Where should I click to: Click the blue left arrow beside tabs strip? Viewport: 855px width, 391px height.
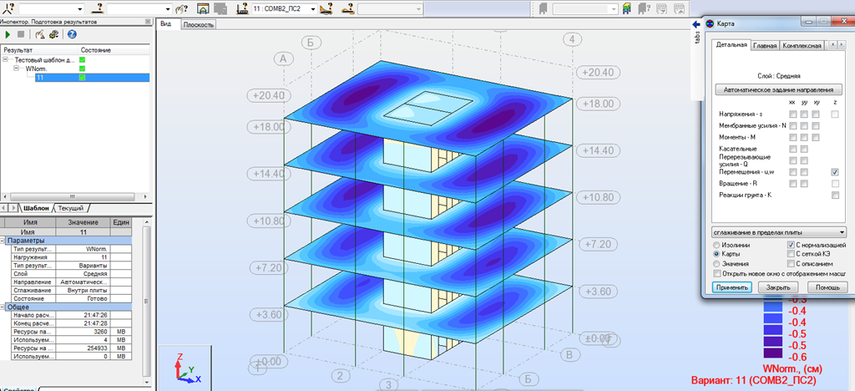[696, 24]
